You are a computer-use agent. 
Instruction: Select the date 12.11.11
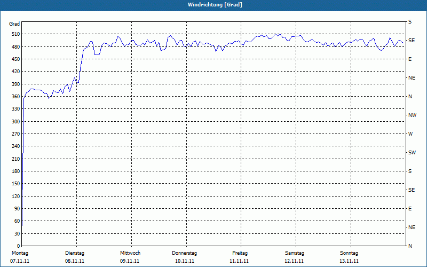point(294,261)
